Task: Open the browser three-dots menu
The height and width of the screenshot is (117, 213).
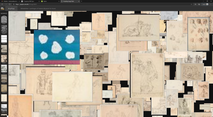Action: [211, 4]
